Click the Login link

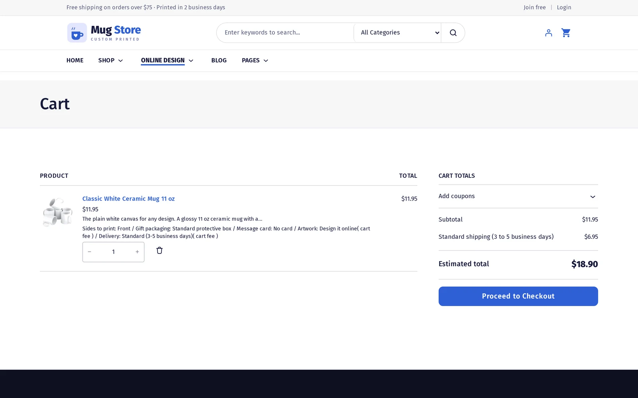click(x=564, y=8)
